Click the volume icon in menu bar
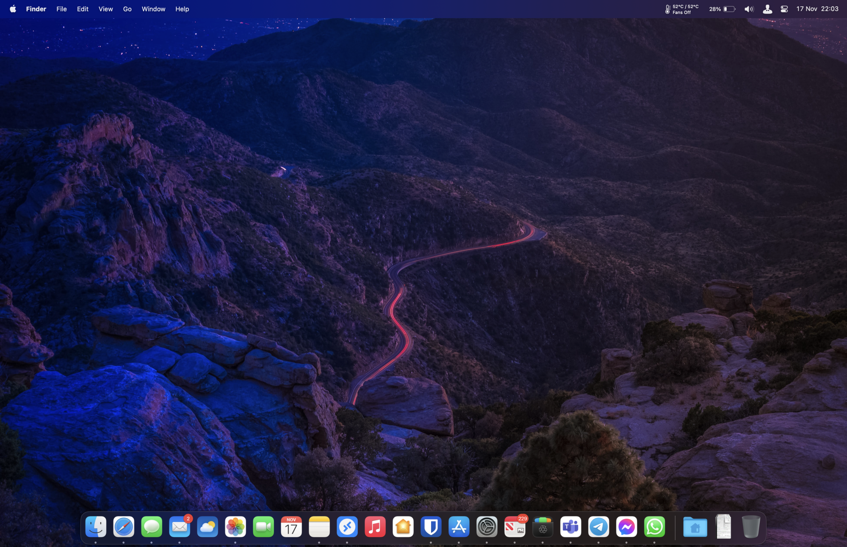The height and width of the screenshot is (547, 847). coord(749,9)
